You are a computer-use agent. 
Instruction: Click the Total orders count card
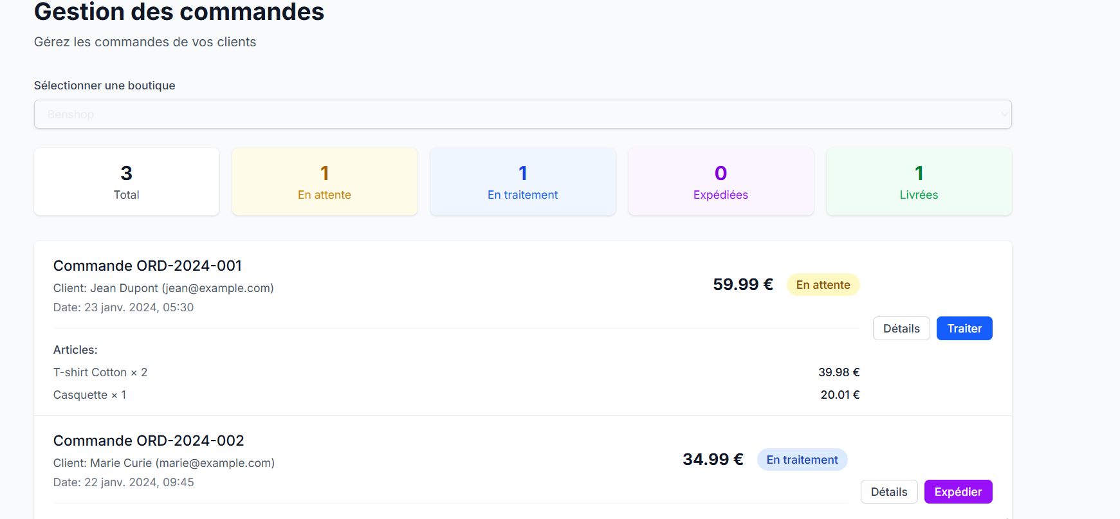[127, 182]
